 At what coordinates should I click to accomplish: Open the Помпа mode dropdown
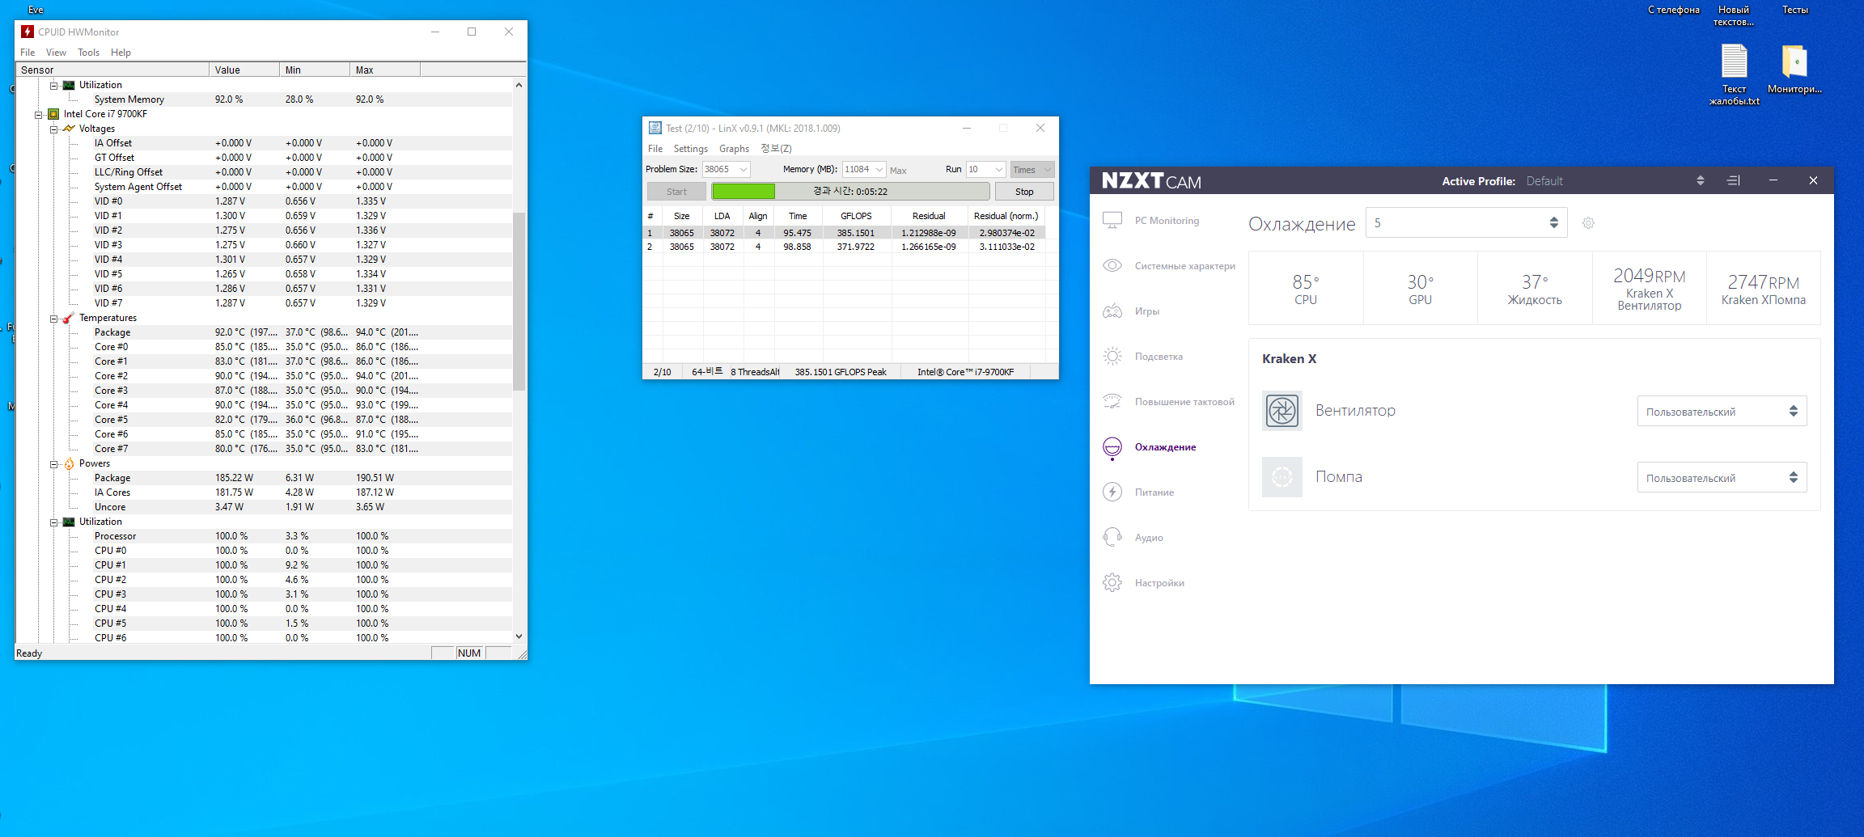1722,477
